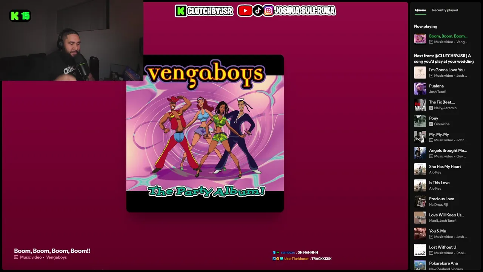This screenshot has width=483, height=272.
Task: Select the Pualena song title
Action: 436,86
